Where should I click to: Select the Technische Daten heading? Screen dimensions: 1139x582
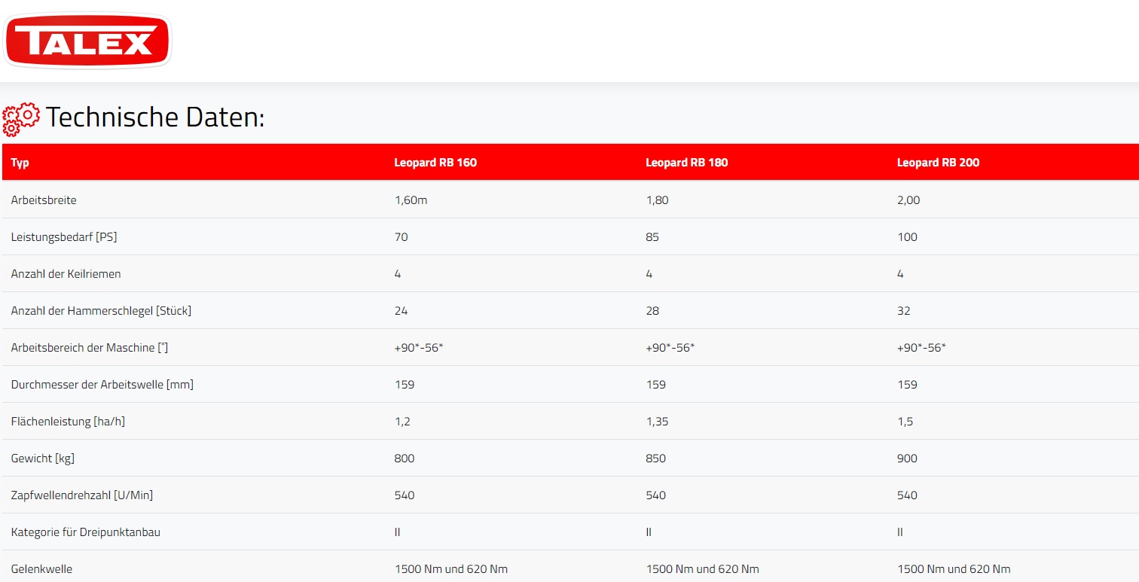tap(155, 117)
